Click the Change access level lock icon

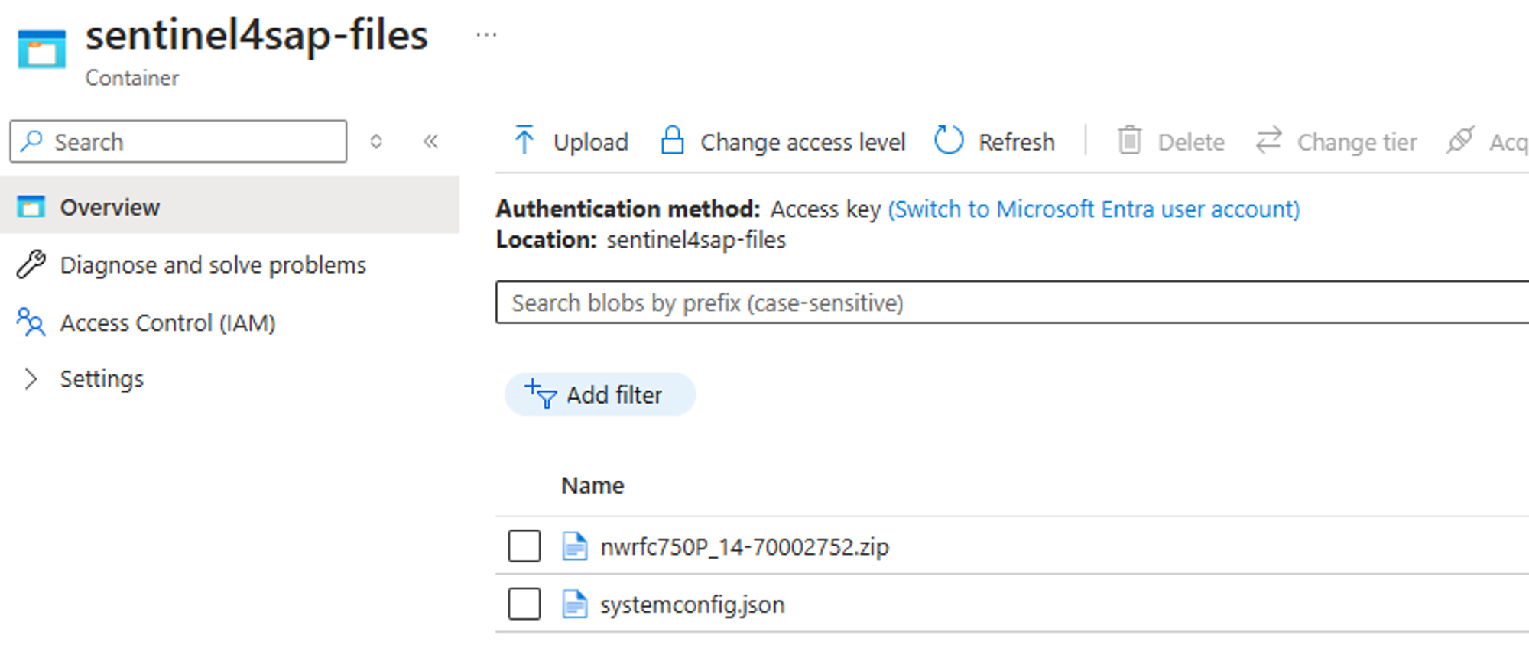pyautogui.click(x=672, y=141)
